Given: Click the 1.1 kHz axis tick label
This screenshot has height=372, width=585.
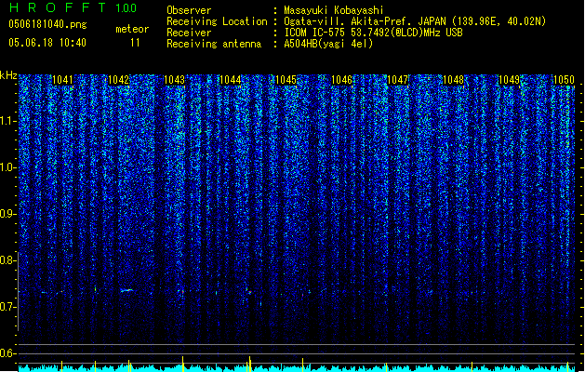Looking at the screenshot, I should pyautogui.click(x=8, y=121).
